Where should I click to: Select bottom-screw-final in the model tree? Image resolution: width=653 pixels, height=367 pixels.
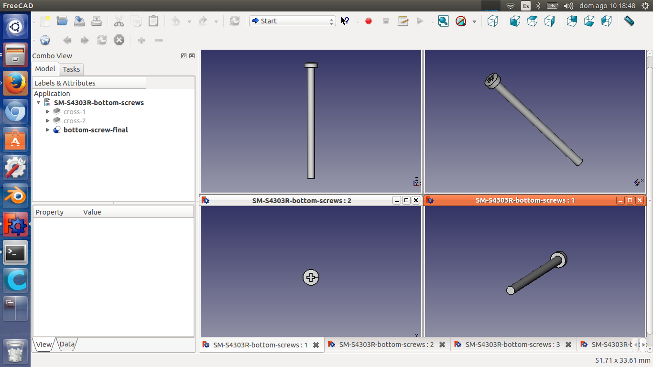[x=96, y=130]
